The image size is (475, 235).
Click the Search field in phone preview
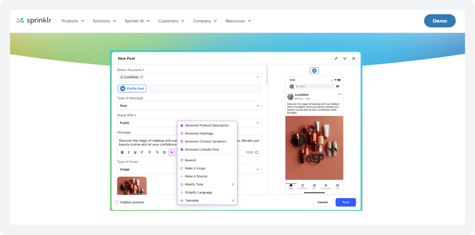tap(314, 86)
